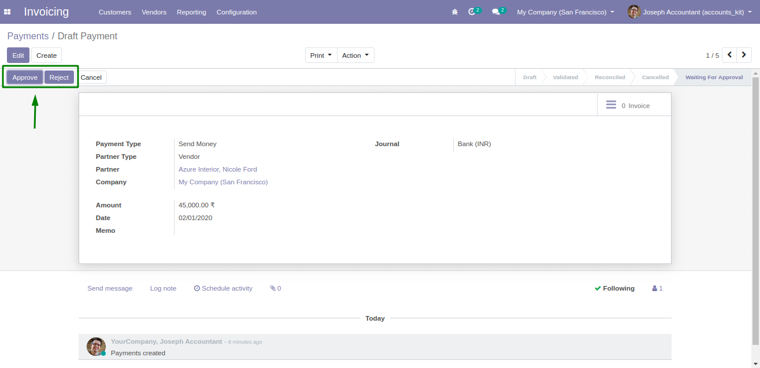Click the Bank (INR) journal value
760x368 pixels.
click(474, 144)
